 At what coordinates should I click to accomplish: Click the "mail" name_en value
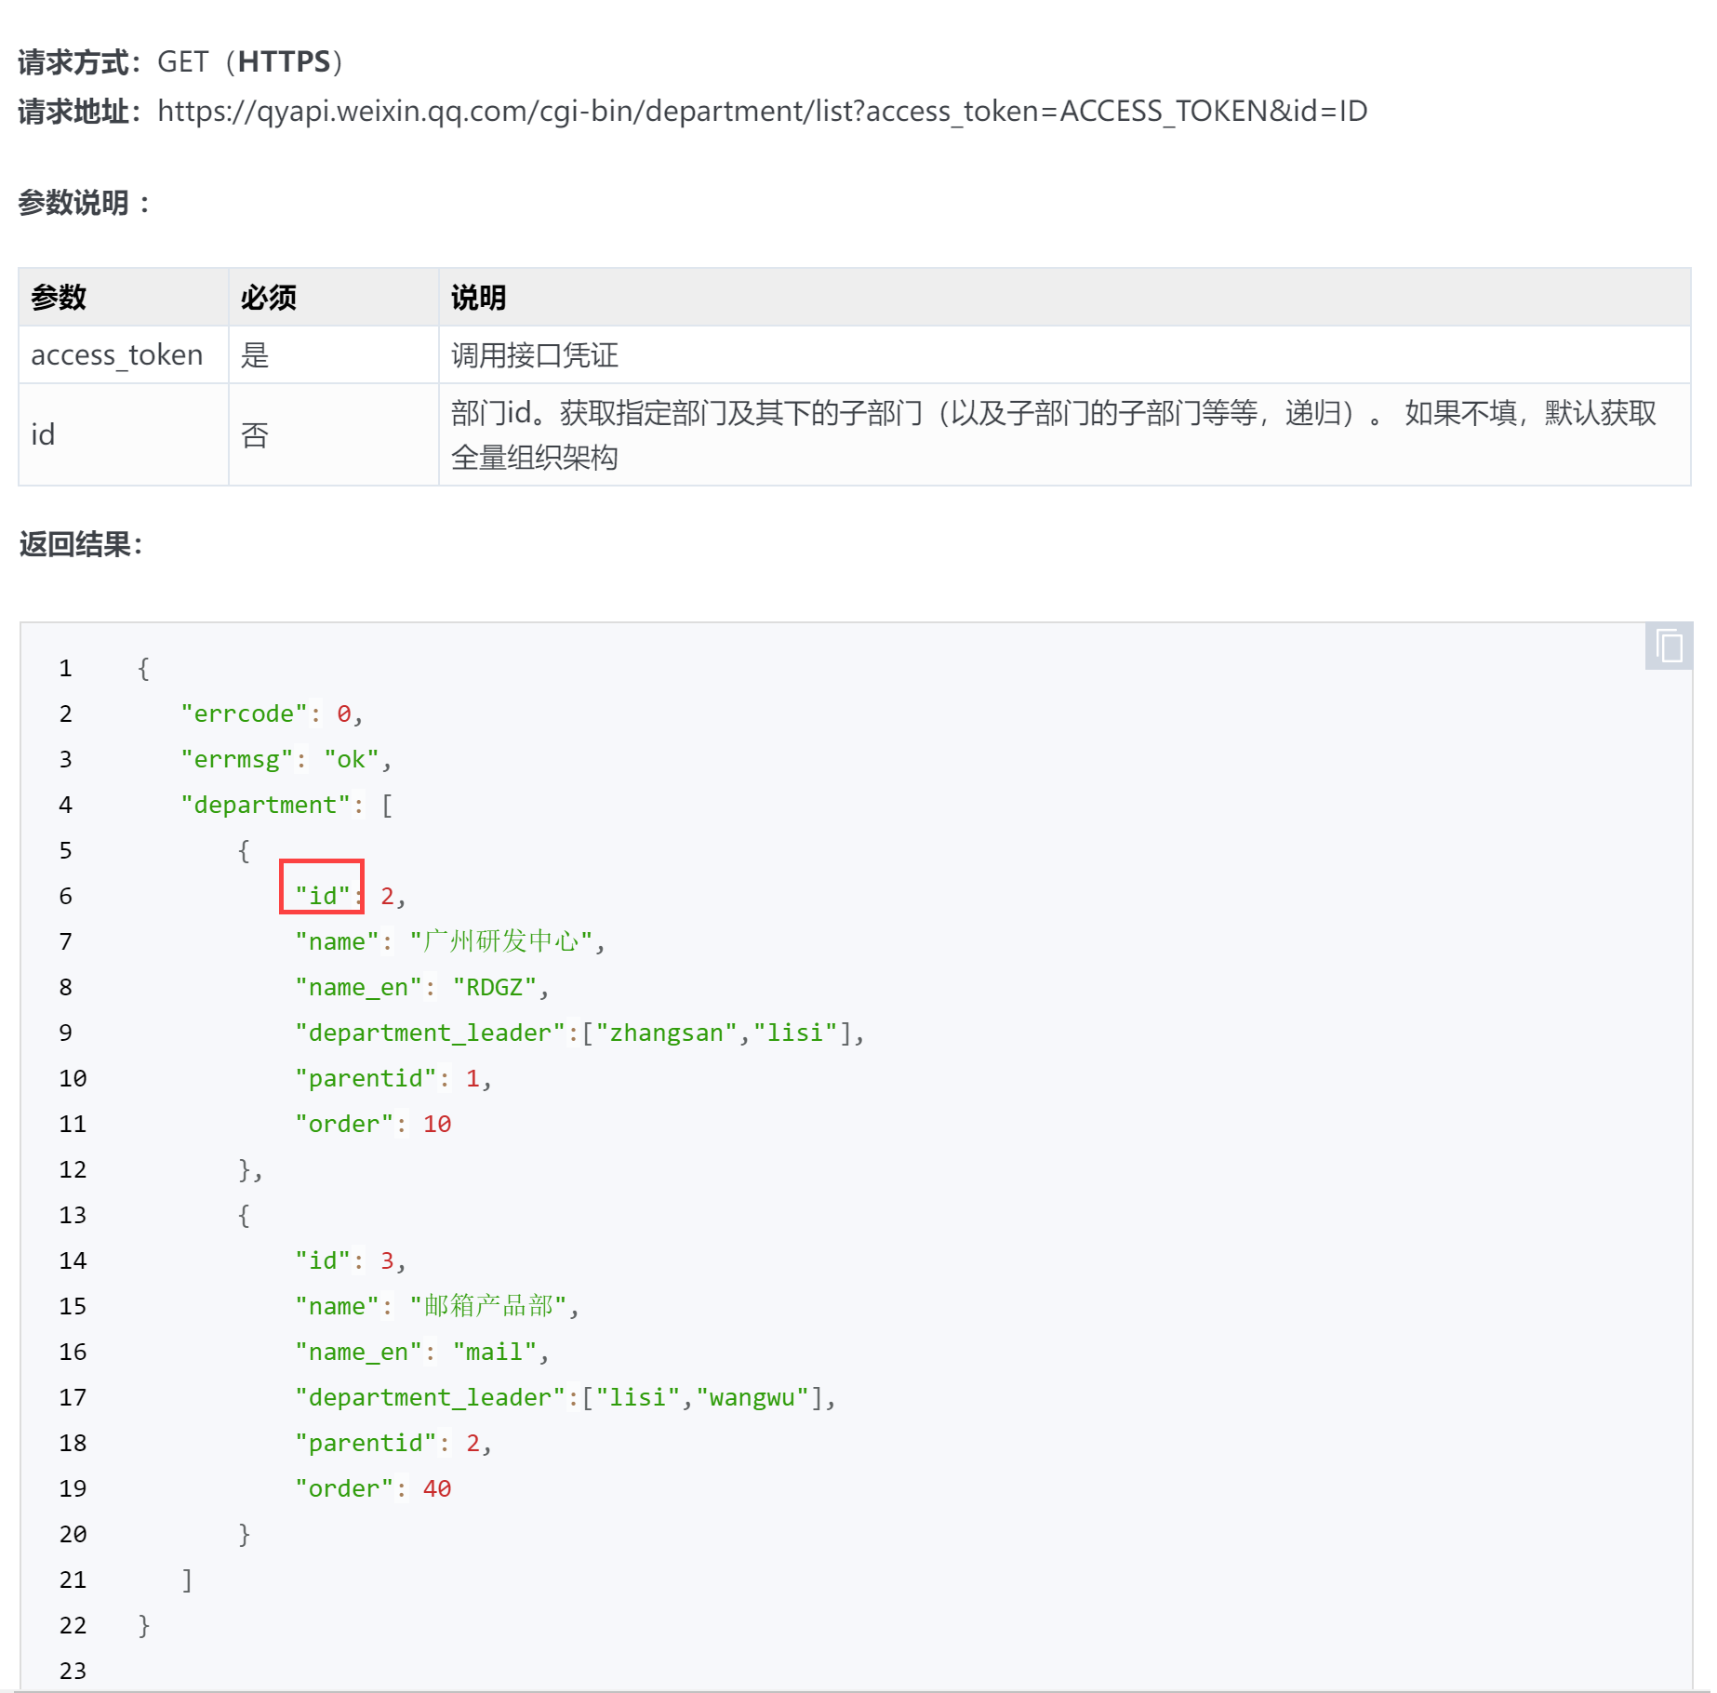[494, 1352]
